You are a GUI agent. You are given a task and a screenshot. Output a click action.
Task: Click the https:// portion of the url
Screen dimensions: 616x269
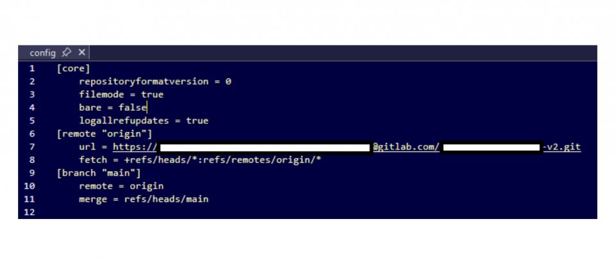pyautogui.click(x=135, y=147)
